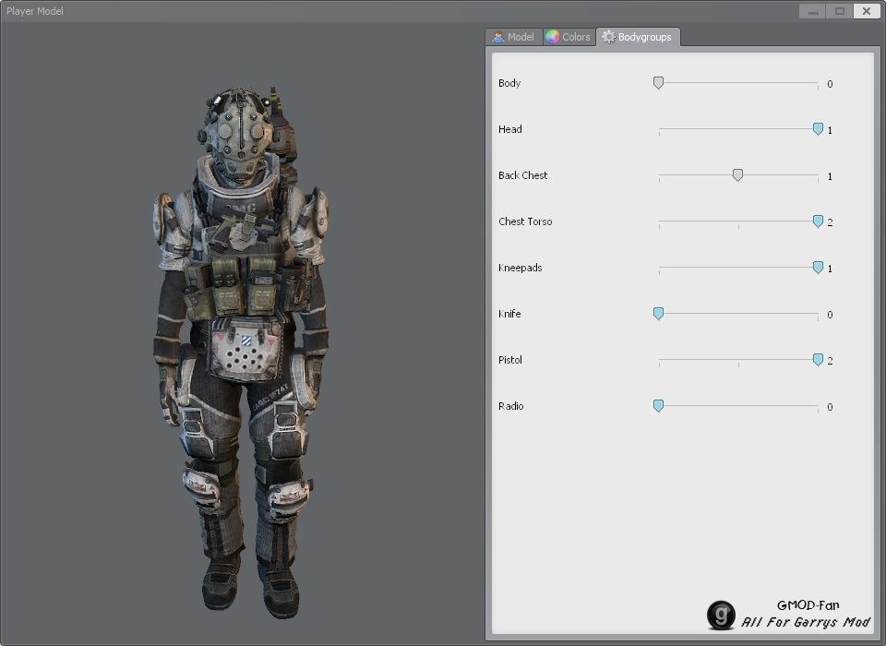Click the Head slider handle
Image resolution: width=886 pixels, height=646 pixels.
tap(818, 129)
